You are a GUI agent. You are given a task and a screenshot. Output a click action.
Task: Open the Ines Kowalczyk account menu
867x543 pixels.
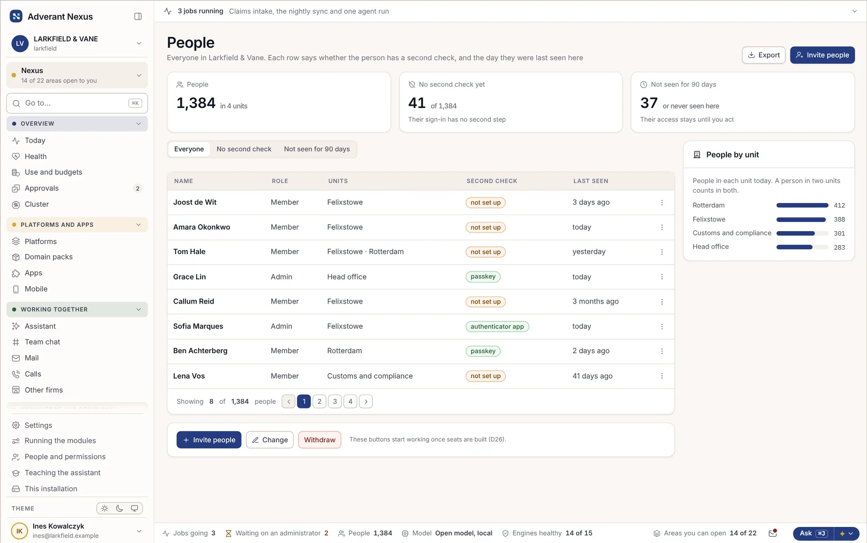click(x=77, y=530)
